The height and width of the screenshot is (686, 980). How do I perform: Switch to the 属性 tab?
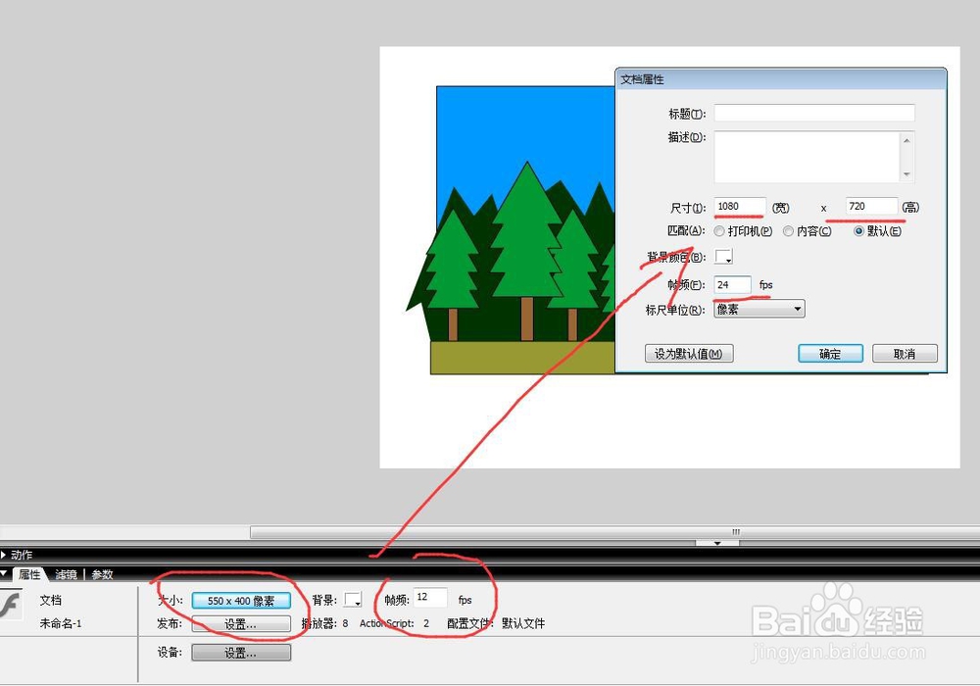29,575
